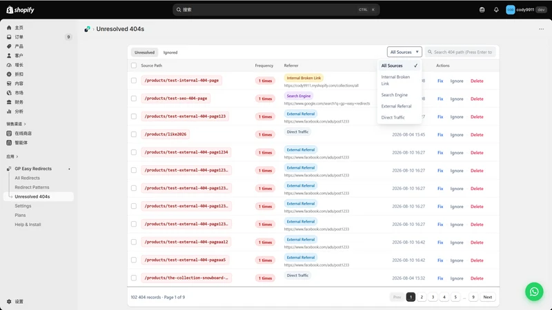
Task: Open the cody9911 account avatar
Action: click(x=510, y=10)
